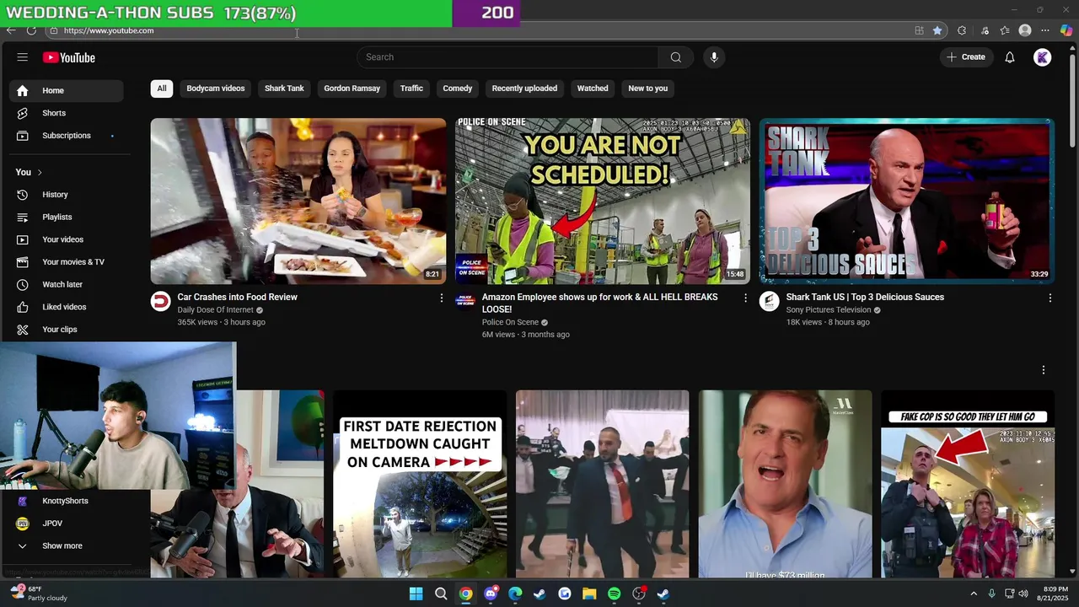Go to Home in the sidebar

67,90
